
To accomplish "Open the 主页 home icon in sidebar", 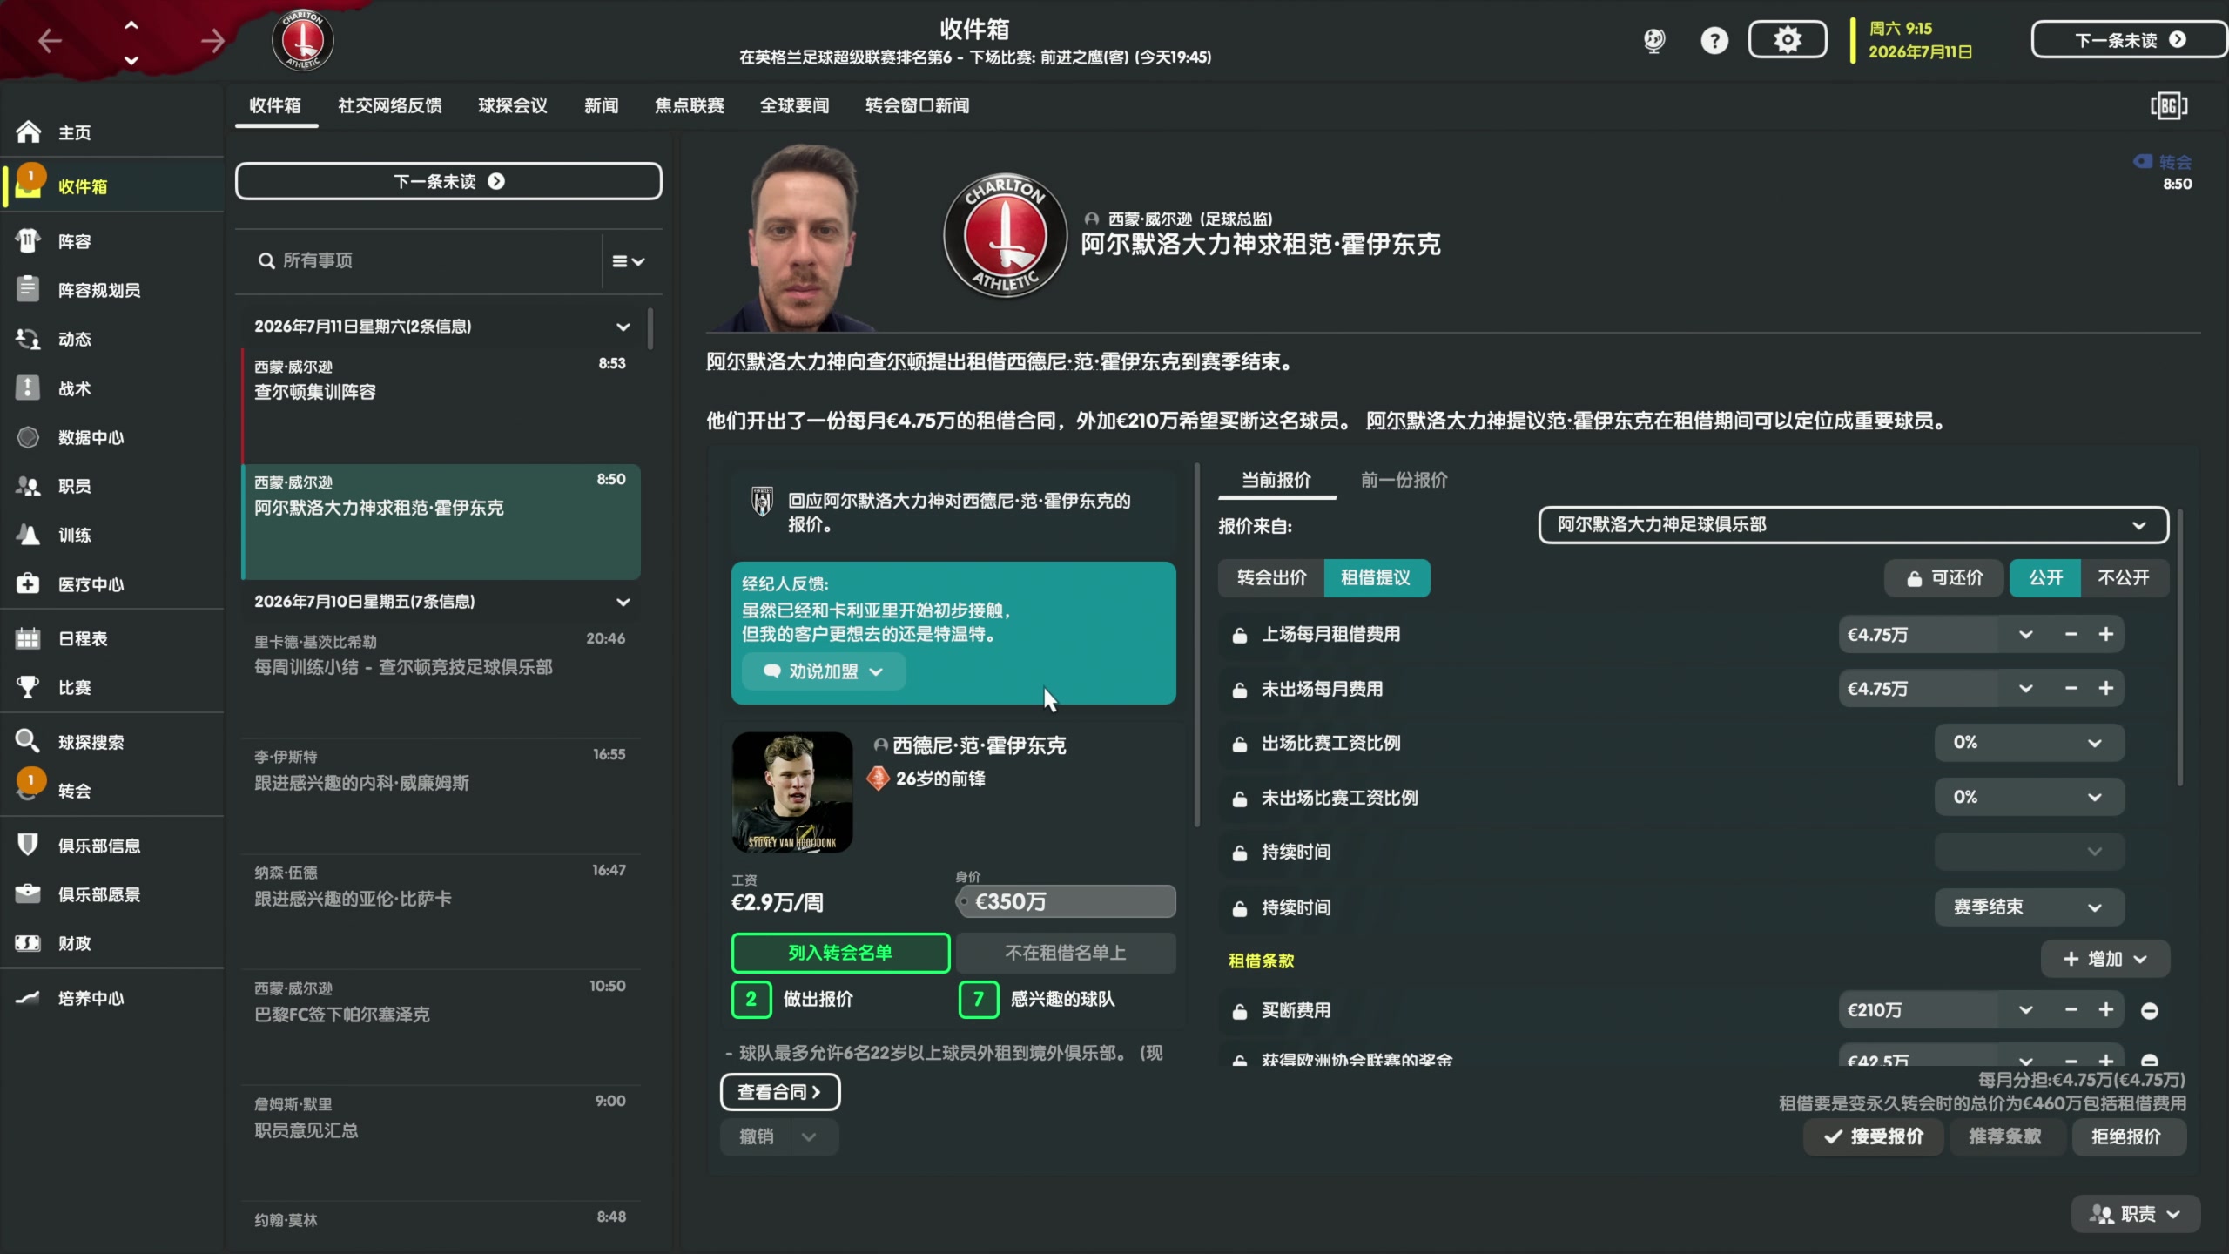I will click(x=28, y=132).
